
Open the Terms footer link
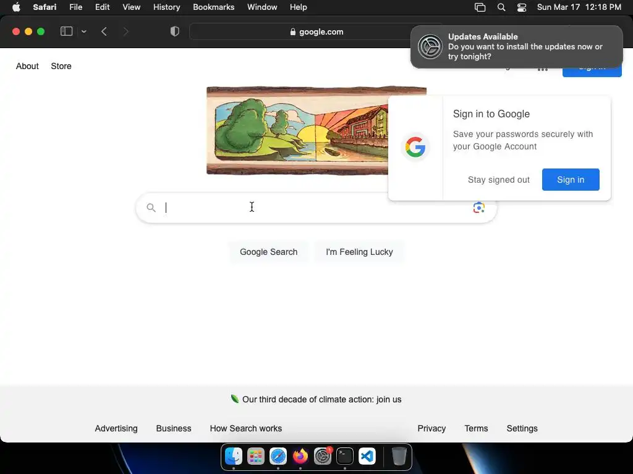coord(476,428)
